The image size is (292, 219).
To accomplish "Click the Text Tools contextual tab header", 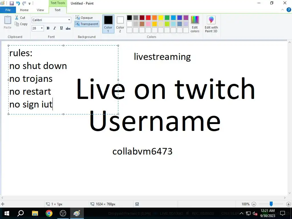I will [58, 3].
